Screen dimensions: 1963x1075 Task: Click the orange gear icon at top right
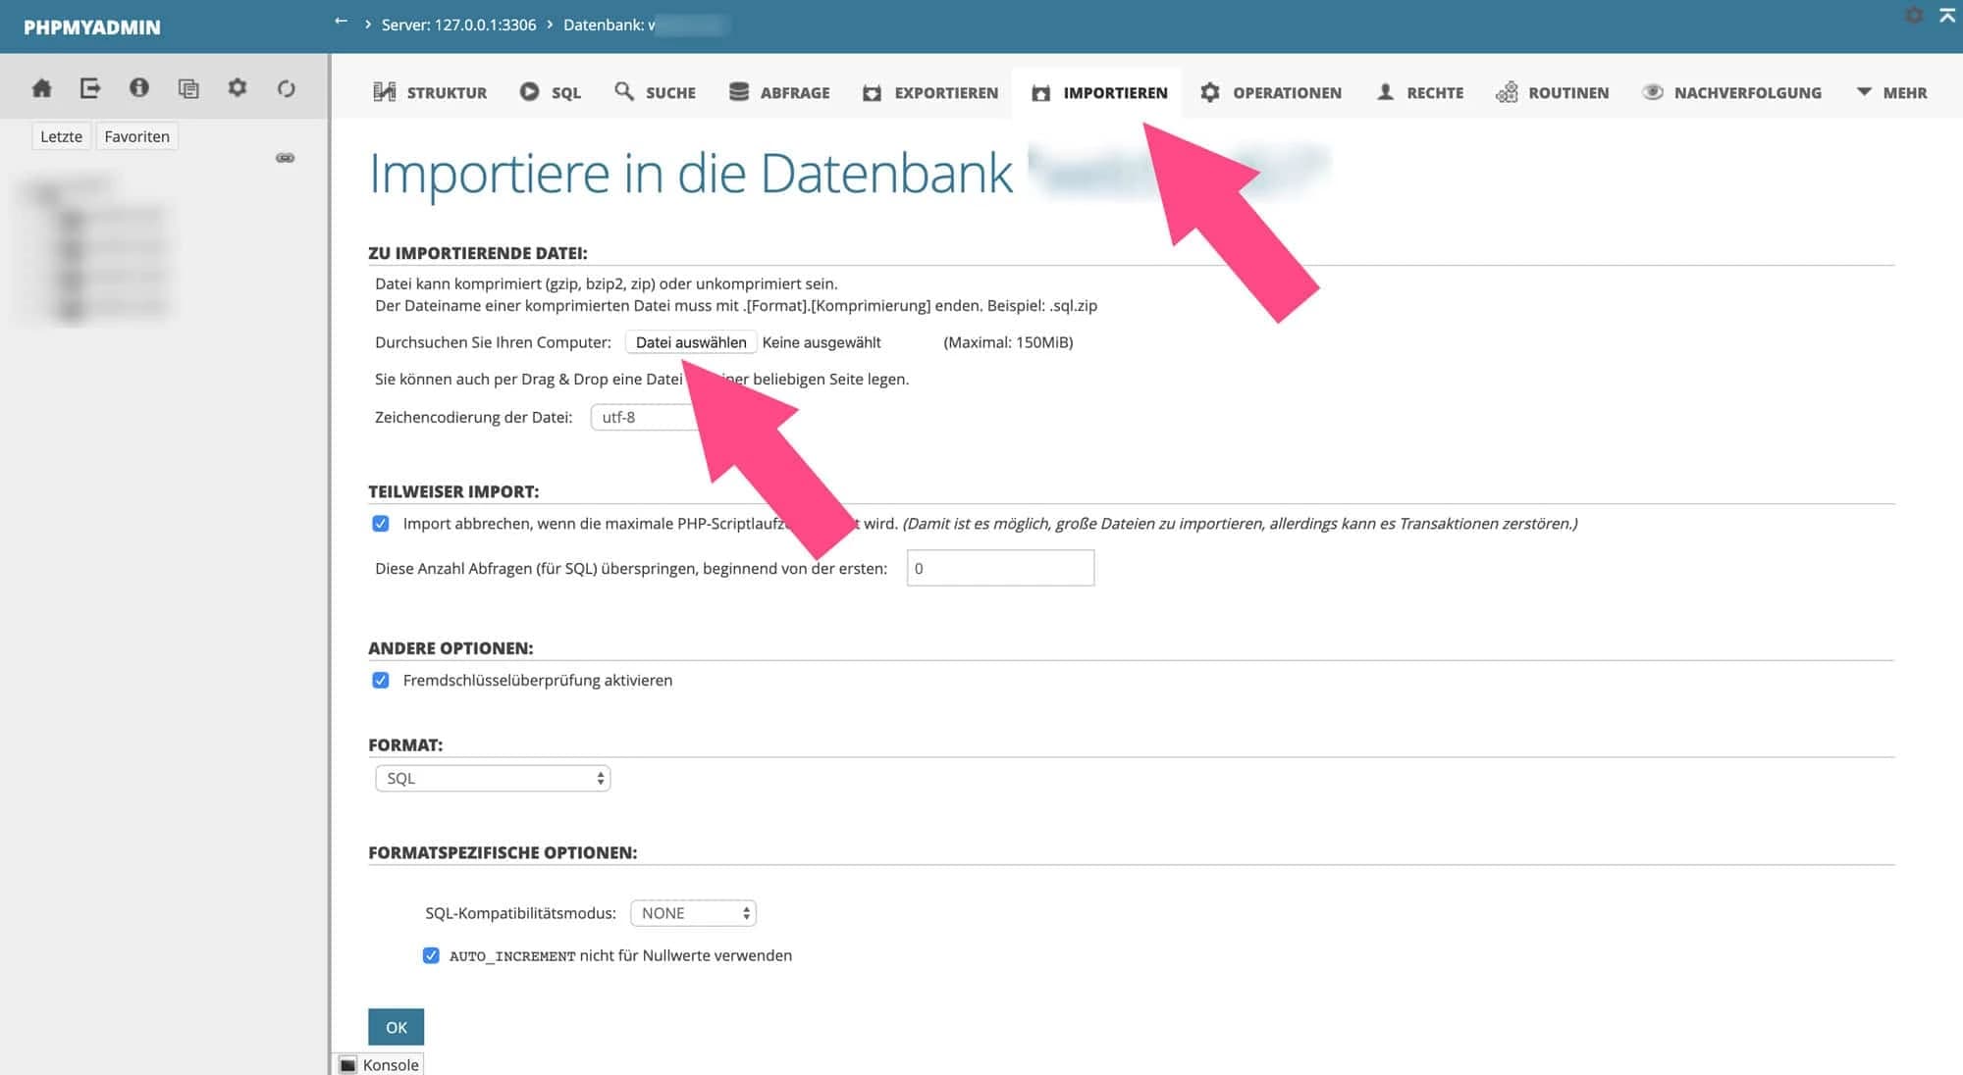[1912, 15]
